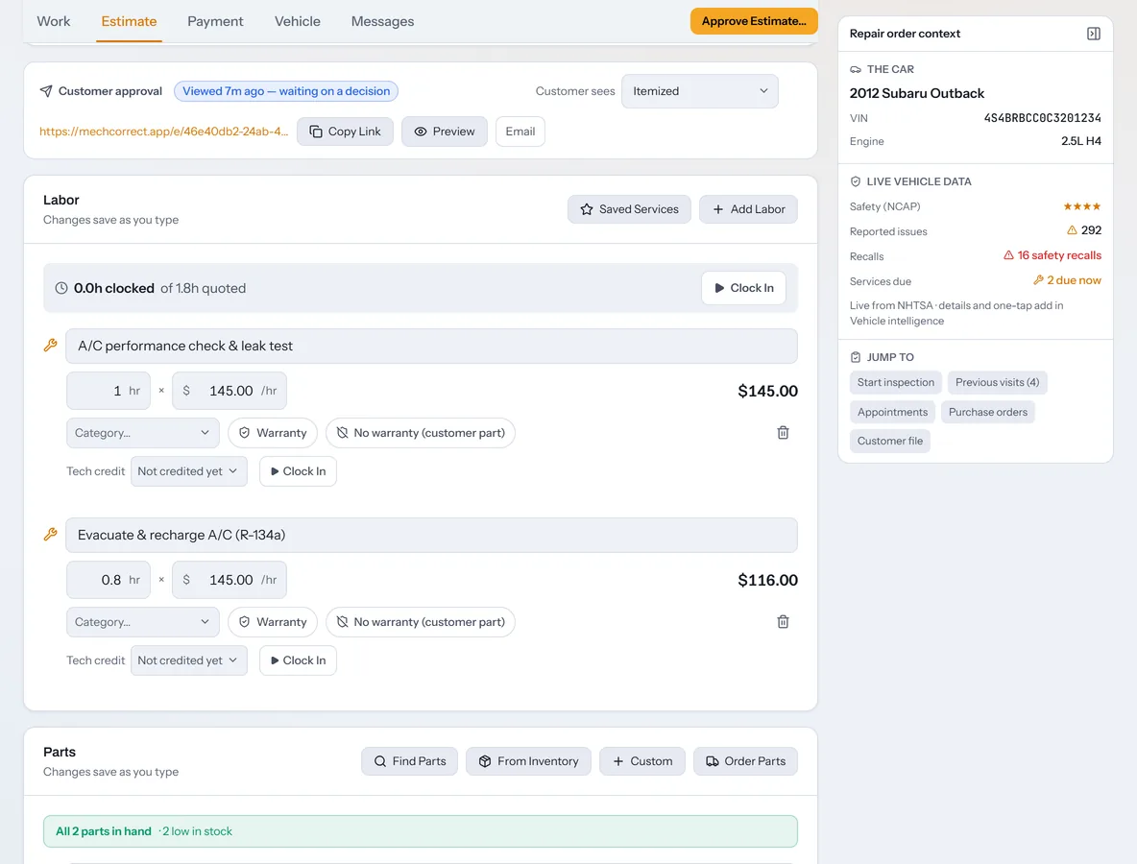This screenshot has height=864, width=1137.
Task: Click the 2 due now services text
Action: tap(1068, 279)
